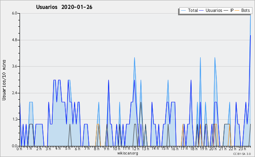This screenshot has height=157, width=255.
Task: Click the '22 h' x-axis label
Action: [x=232, y=149]
